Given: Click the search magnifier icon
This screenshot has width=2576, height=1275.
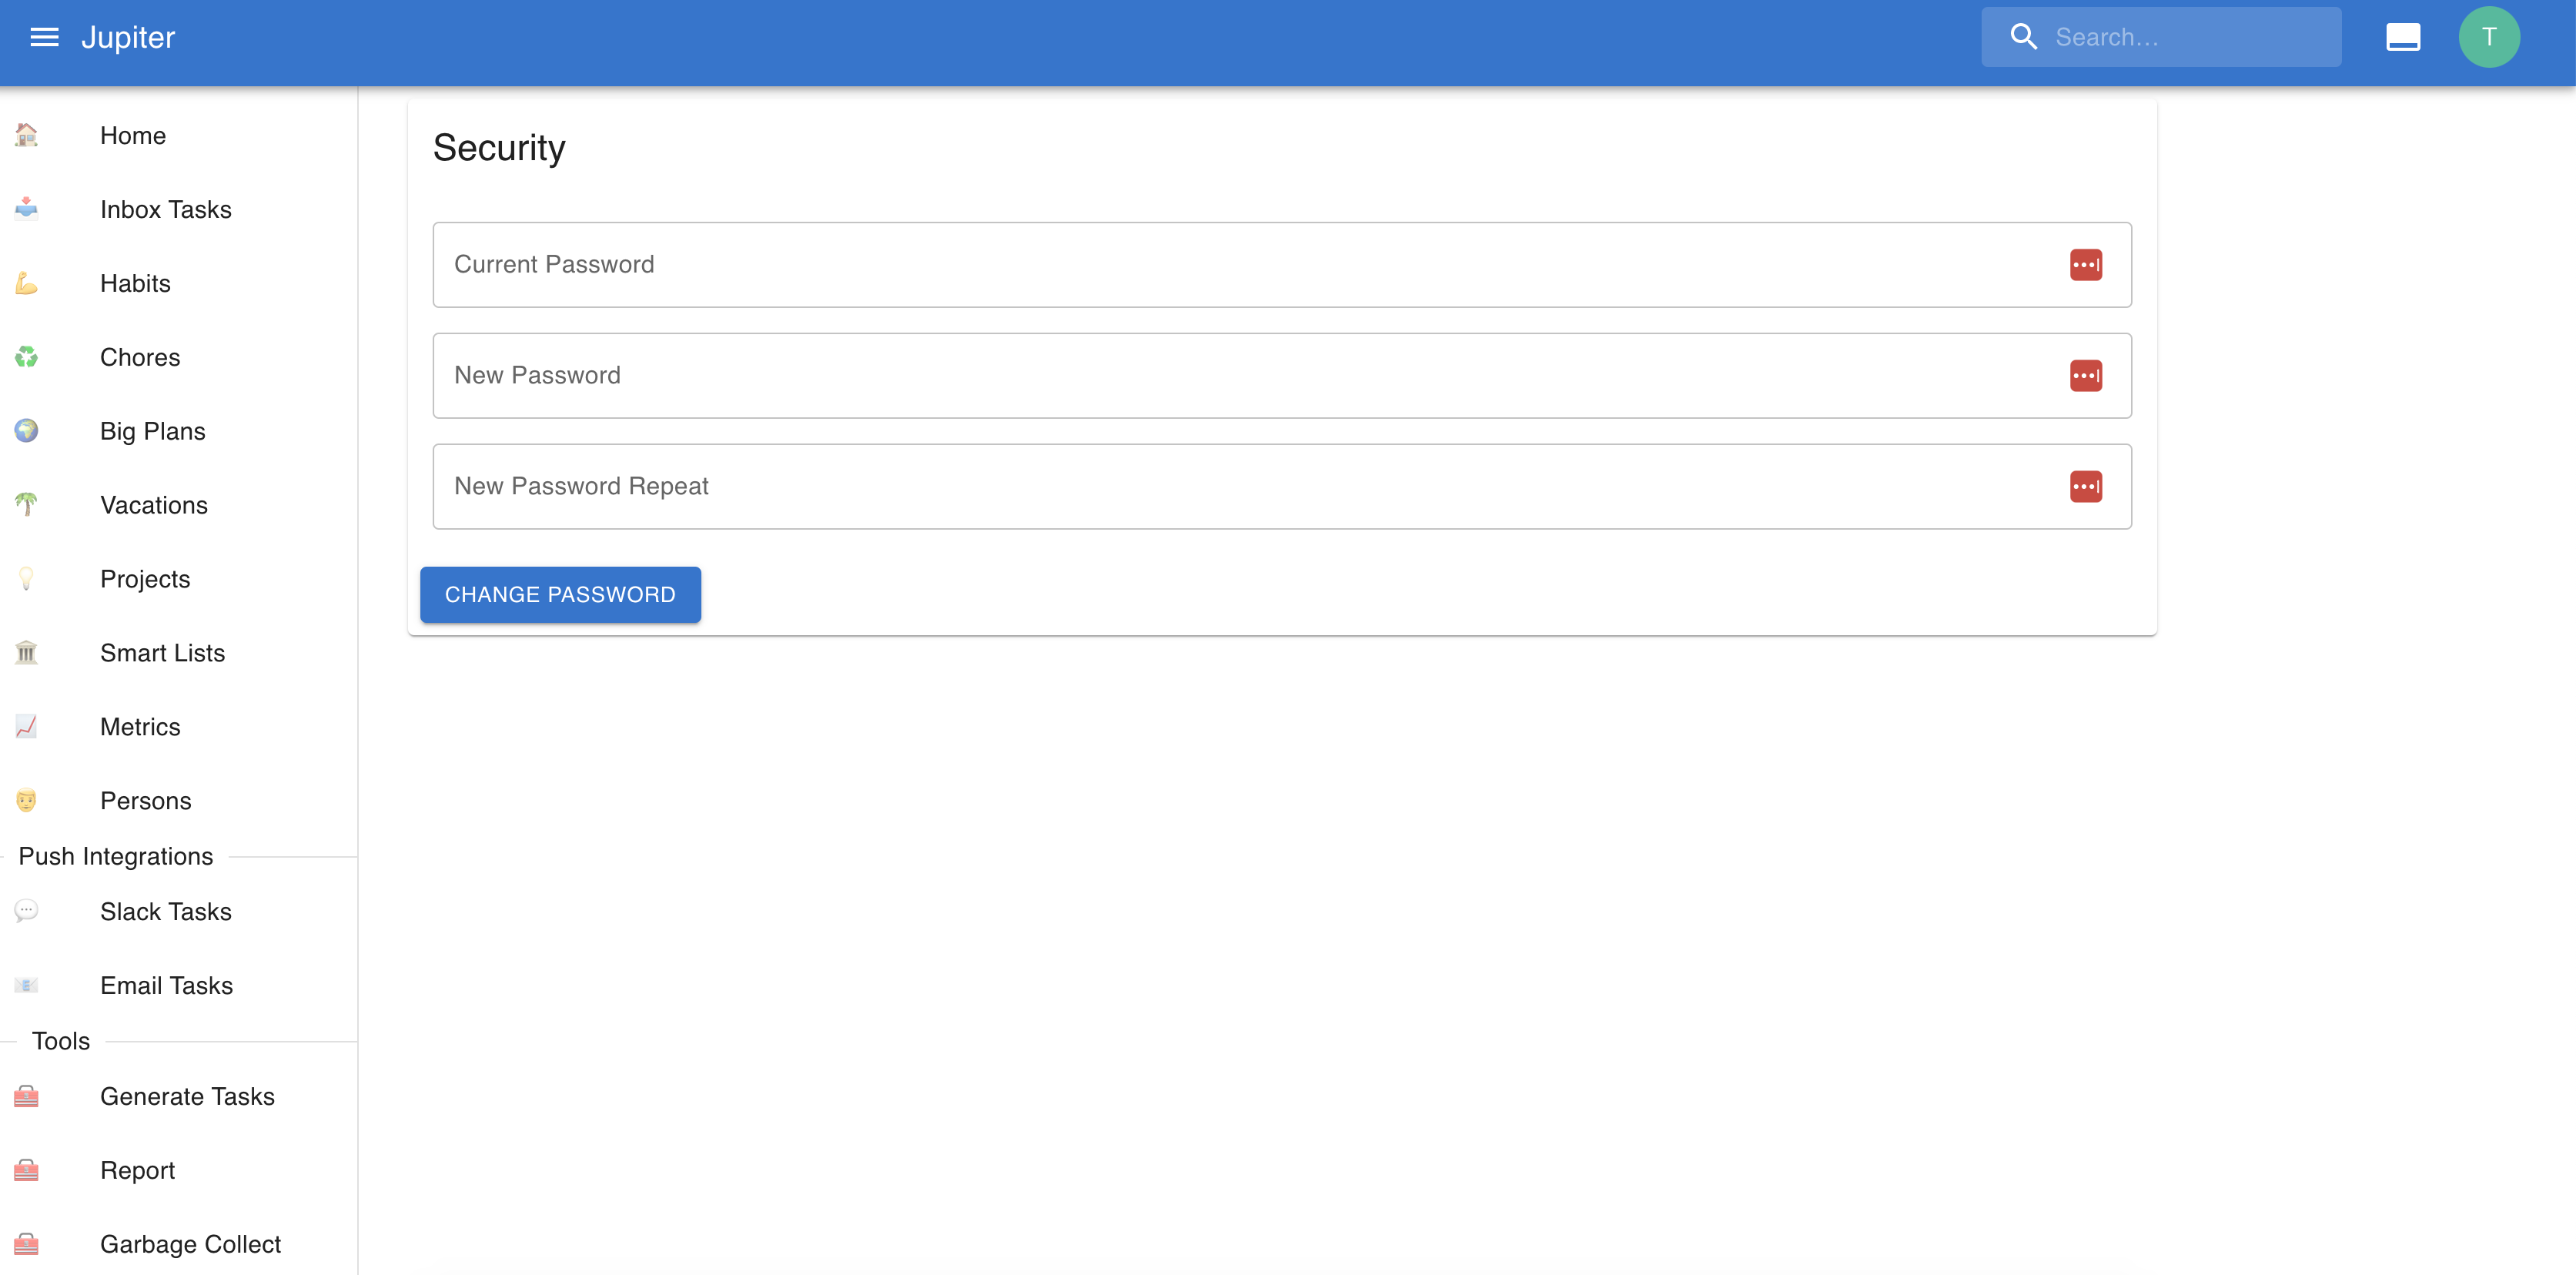Looking at the screenshot, I should (2023, 37).
